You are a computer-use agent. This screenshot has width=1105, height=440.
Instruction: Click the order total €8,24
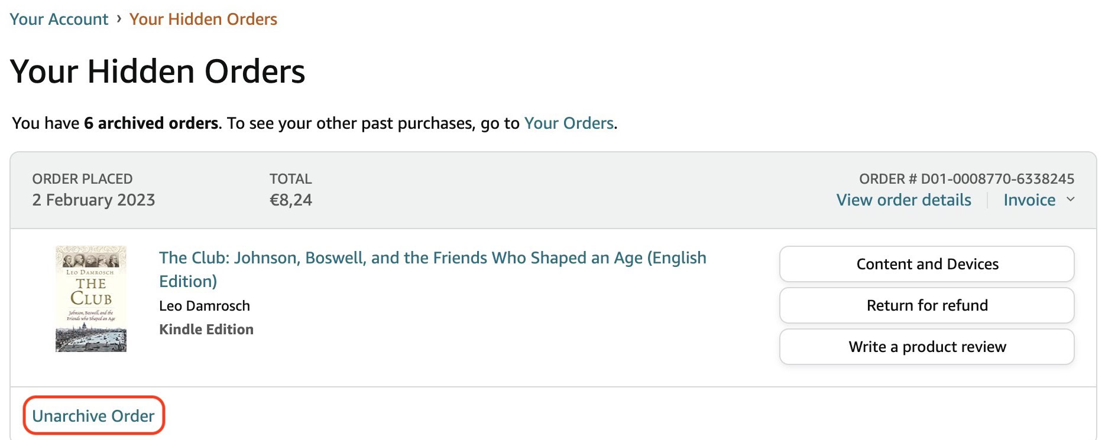291,200
